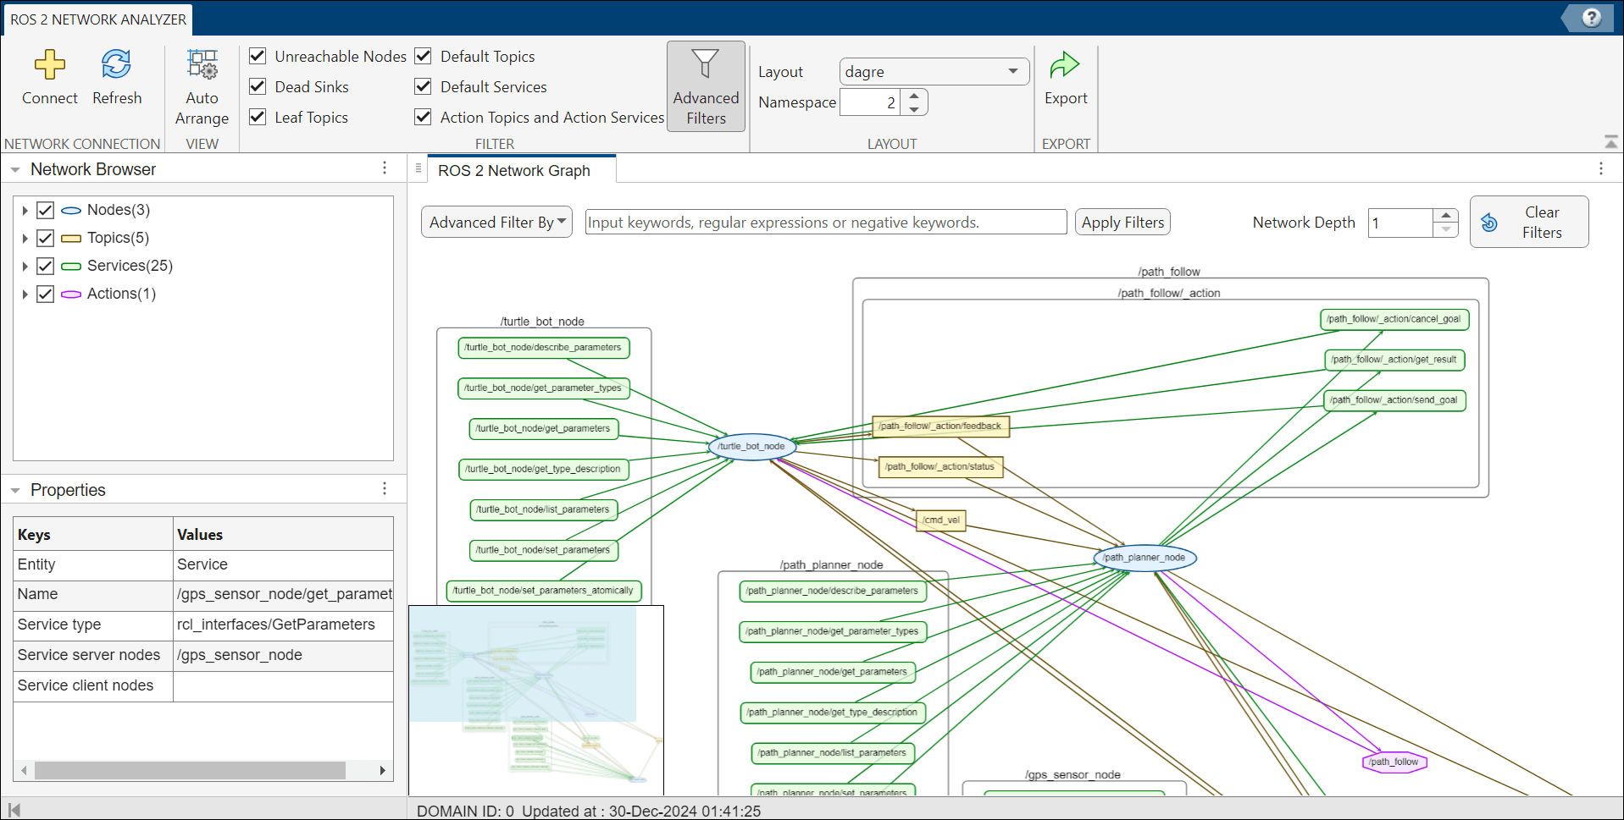The image size is (1624, 820).
Task: Click the Connect plus icon
Action: 49,66
